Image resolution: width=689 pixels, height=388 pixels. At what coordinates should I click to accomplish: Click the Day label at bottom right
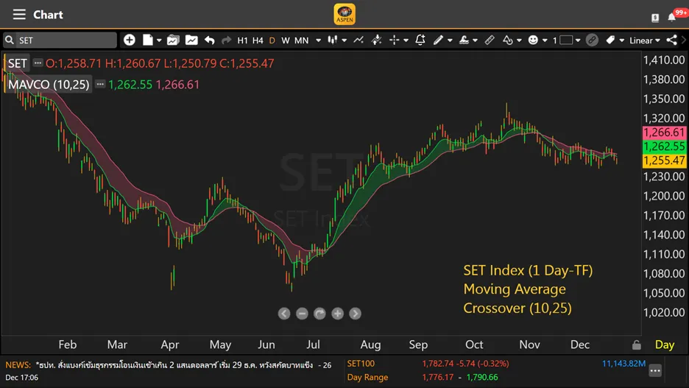tap(665, 345)
